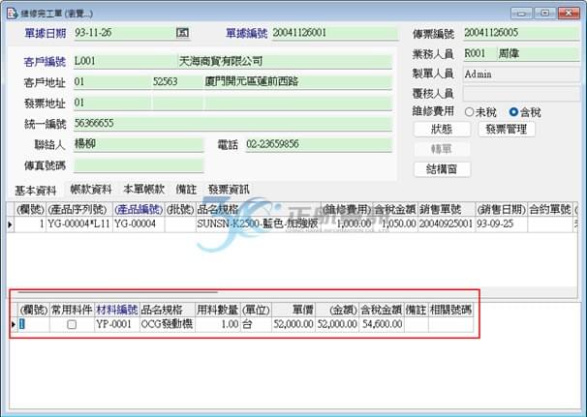Click the 產品序列號 column header

point(79,210)
